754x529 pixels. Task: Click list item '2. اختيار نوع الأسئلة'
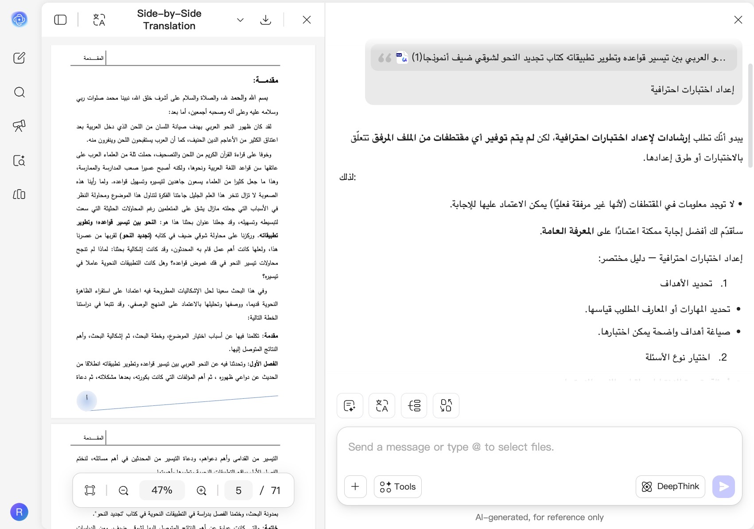[x=686, y=357]
